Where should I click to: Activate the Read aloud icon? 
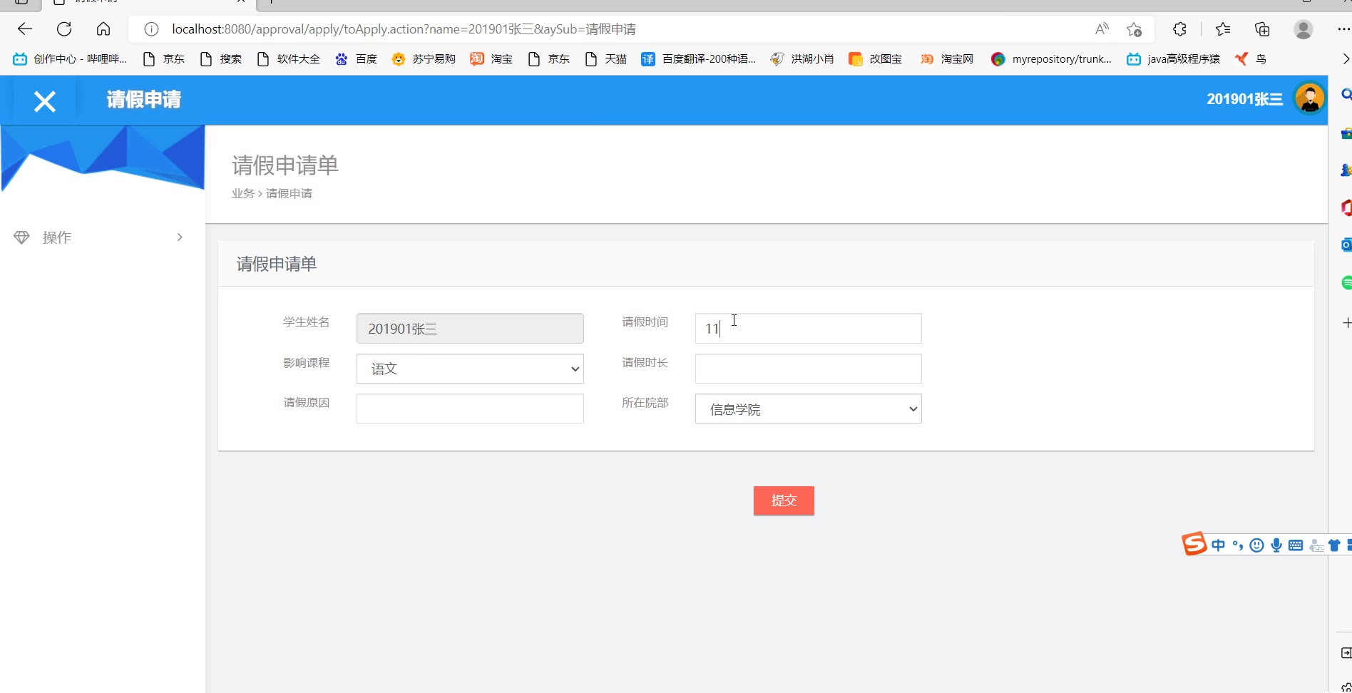[1102, 29]
